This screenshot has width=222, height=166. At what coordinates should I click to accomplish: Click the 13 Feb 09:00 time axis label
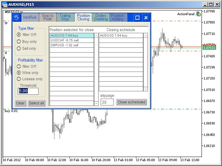tap(168, 160)
